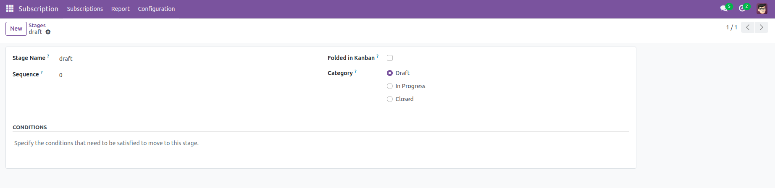Go to next record arrow

761,27
